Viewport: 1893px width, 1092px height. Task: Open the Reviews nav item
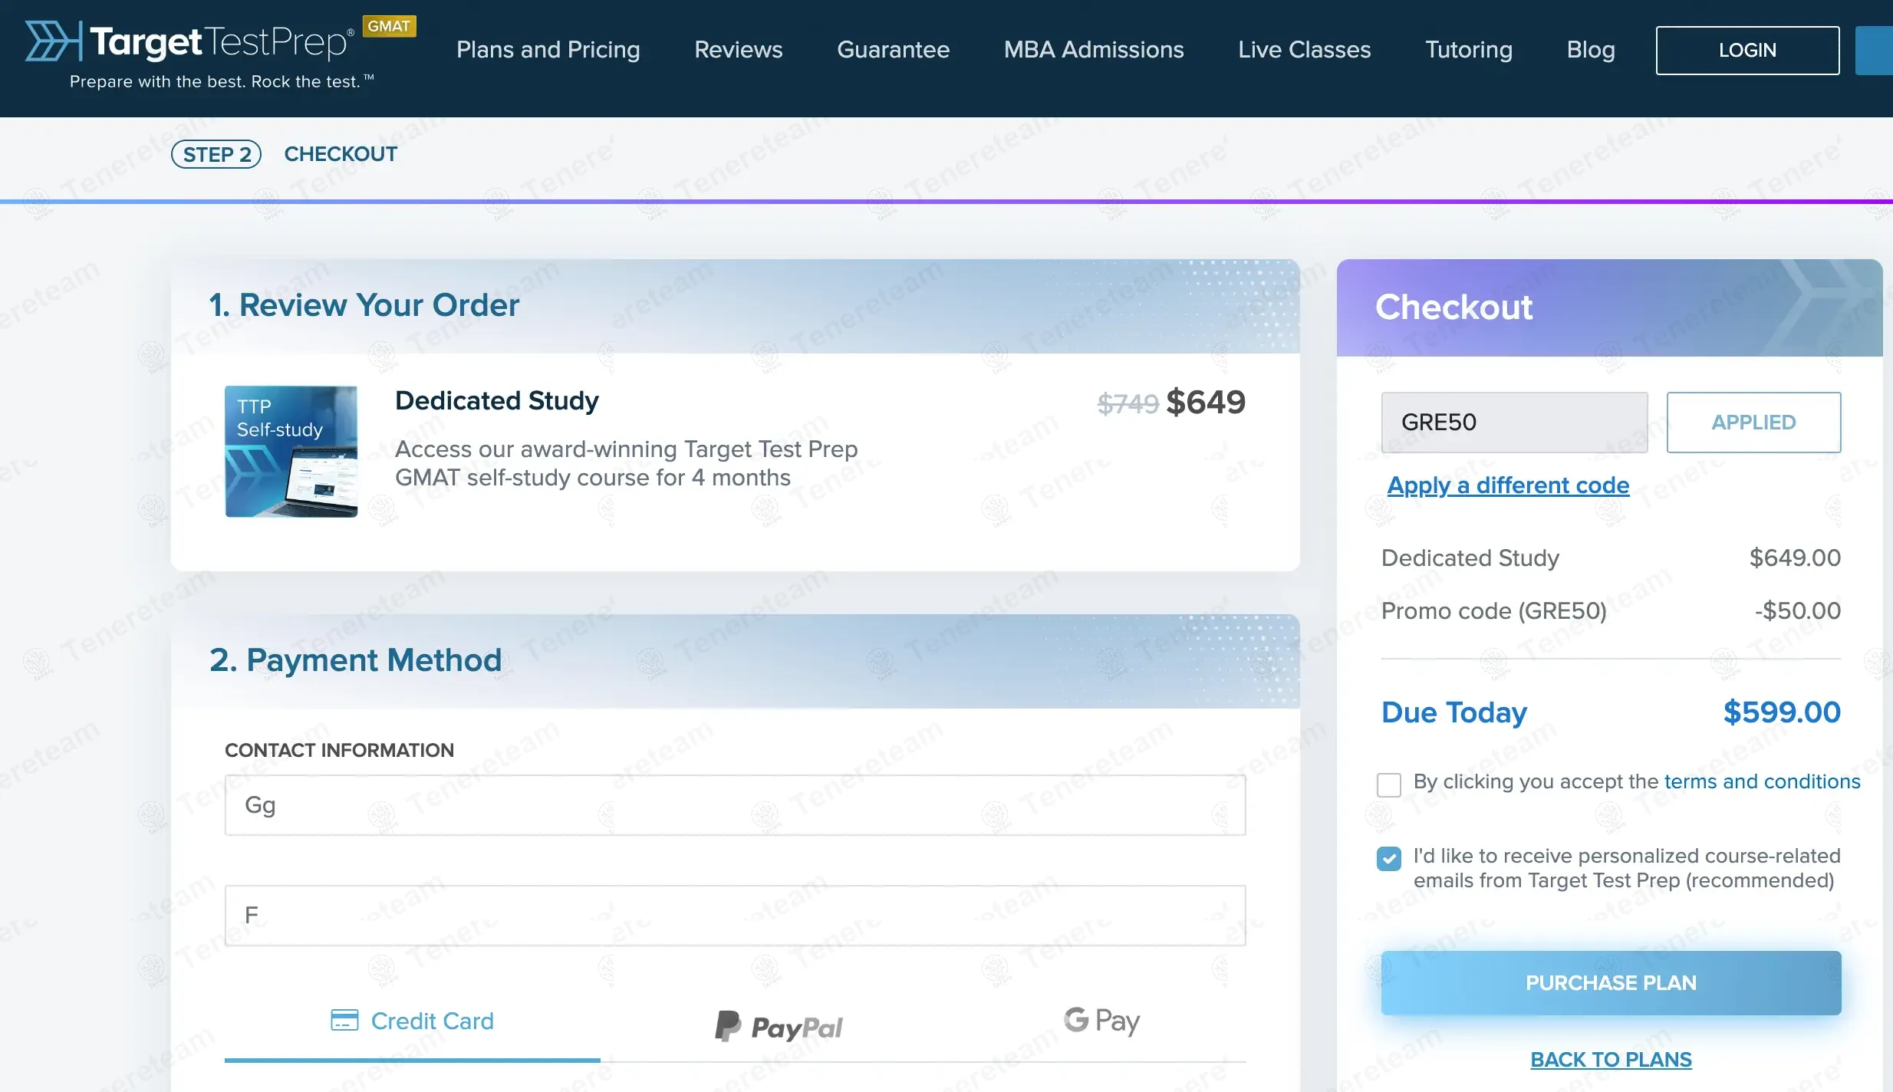pyautogui.click(x=738, y=50)
